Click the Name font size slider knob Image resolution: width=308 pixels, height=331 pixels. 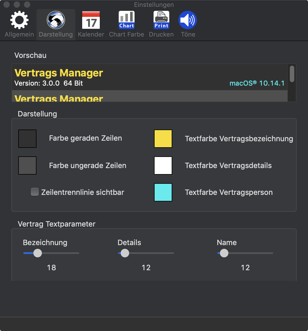224,253
